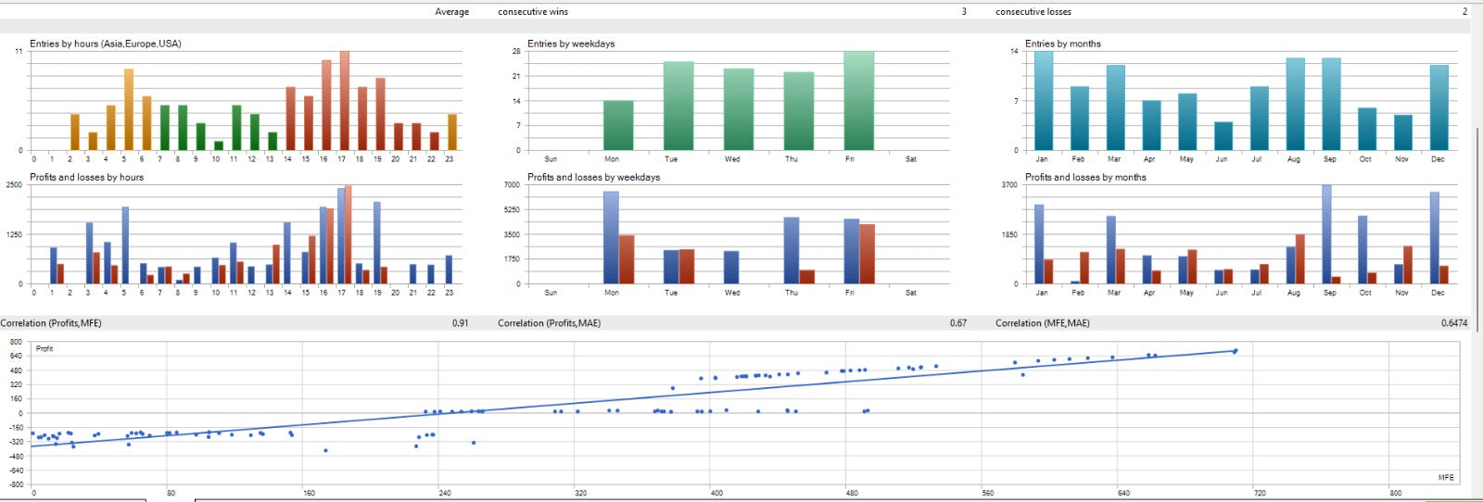
Task: Click the December bar in Entries by months
Action: click(x=1439, y=107)
